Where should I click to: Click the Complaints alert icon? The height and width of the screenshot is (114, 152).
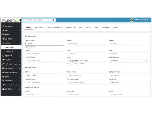click(3, 60)
